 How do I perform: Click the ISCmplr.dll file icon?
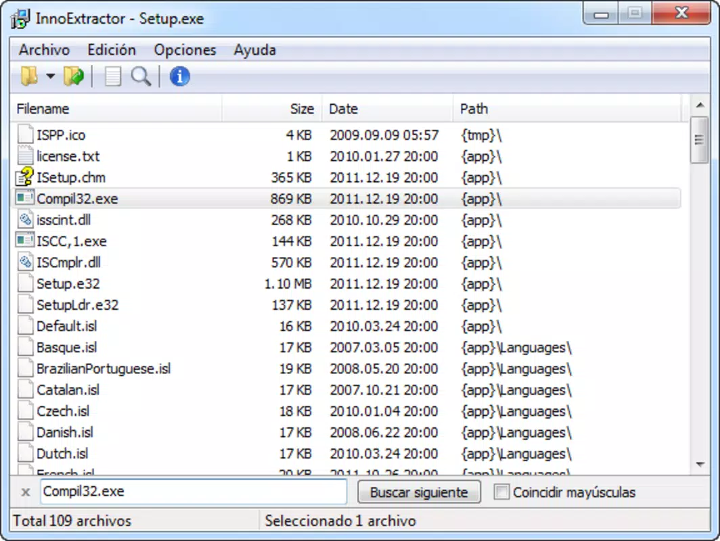(x=25, y=262)
